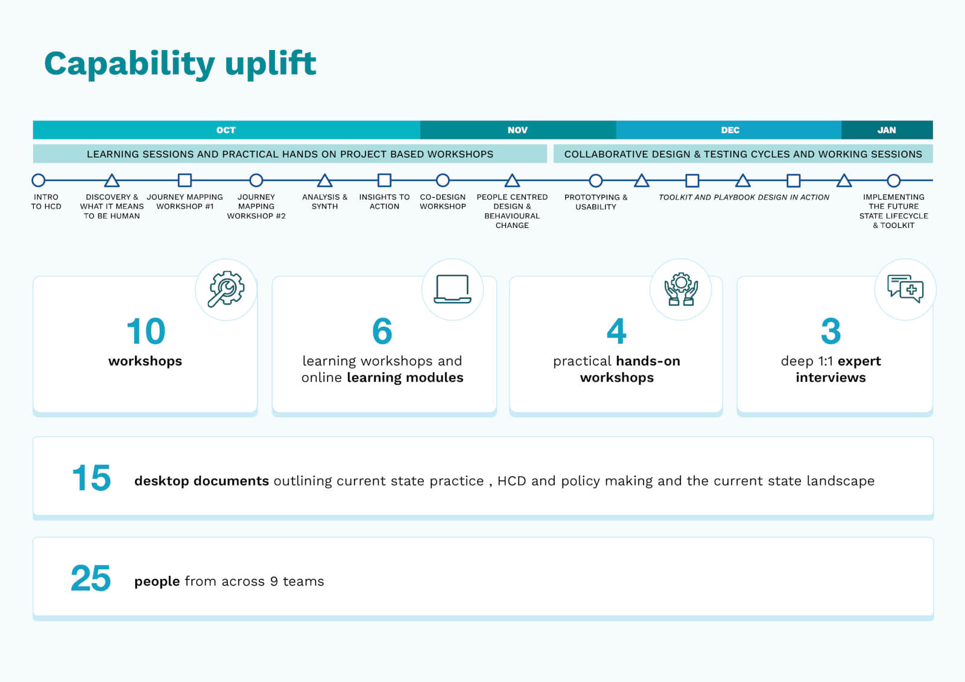This screenshot has height=682, width=965.
Task: Click the Capability uplift title
Action: click(180, 63)
